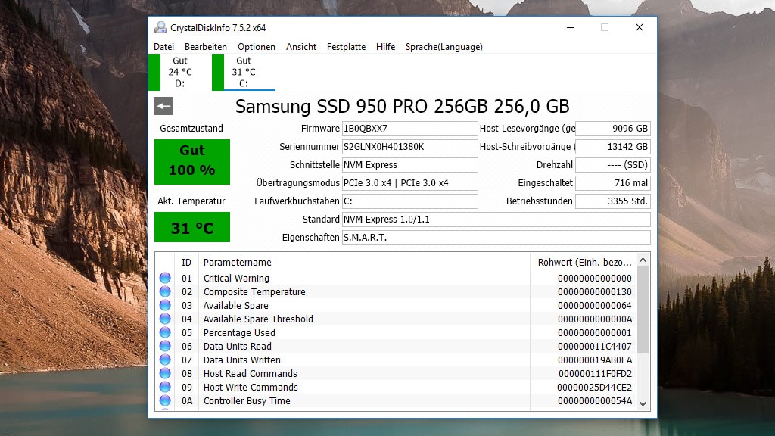This screenshot has width=775, height=436.
Task: Click the Firmware field 1B0QBXX7
Action: click(x=409, y=129)
